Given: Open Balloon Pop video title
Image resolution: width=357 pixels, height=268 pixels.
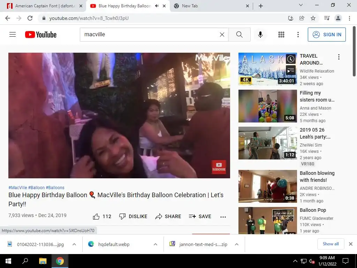Looking at the screenshot, I should (313, 210).
